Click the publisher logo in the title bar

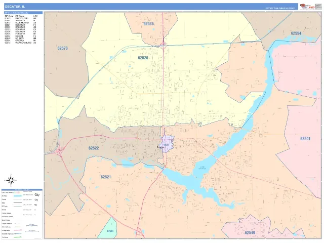307,7
